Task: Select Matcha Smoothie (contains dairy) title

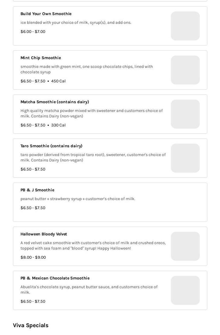Action: coord(55,102)
